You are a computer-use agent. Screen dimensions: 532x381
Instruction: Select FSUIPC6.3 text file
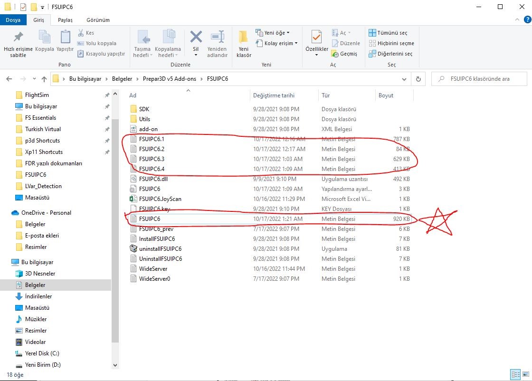coord(152,159)
